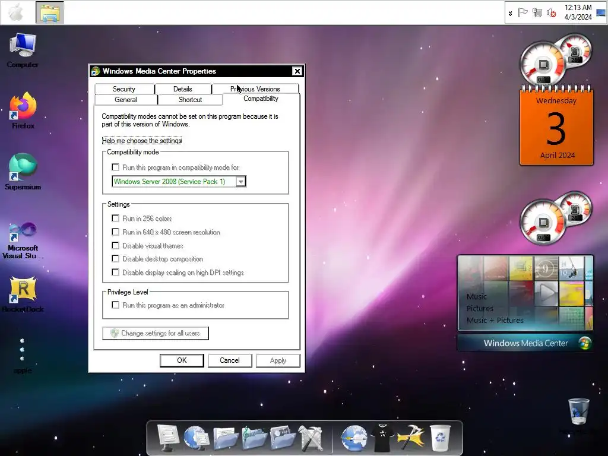Image resolution: width=608 pixels, height=456 pixels.
Task: Launch the Firefox desktop shortcut
Action: click(x=23, y=110)
